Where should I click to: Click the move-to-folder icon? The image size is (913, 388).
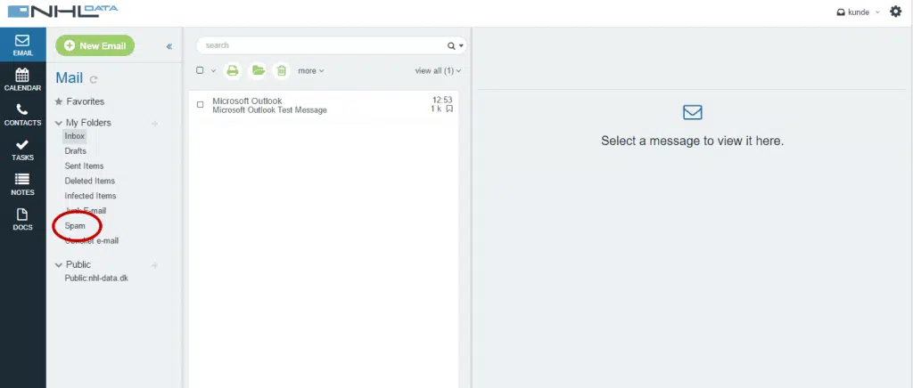[258, 71]
